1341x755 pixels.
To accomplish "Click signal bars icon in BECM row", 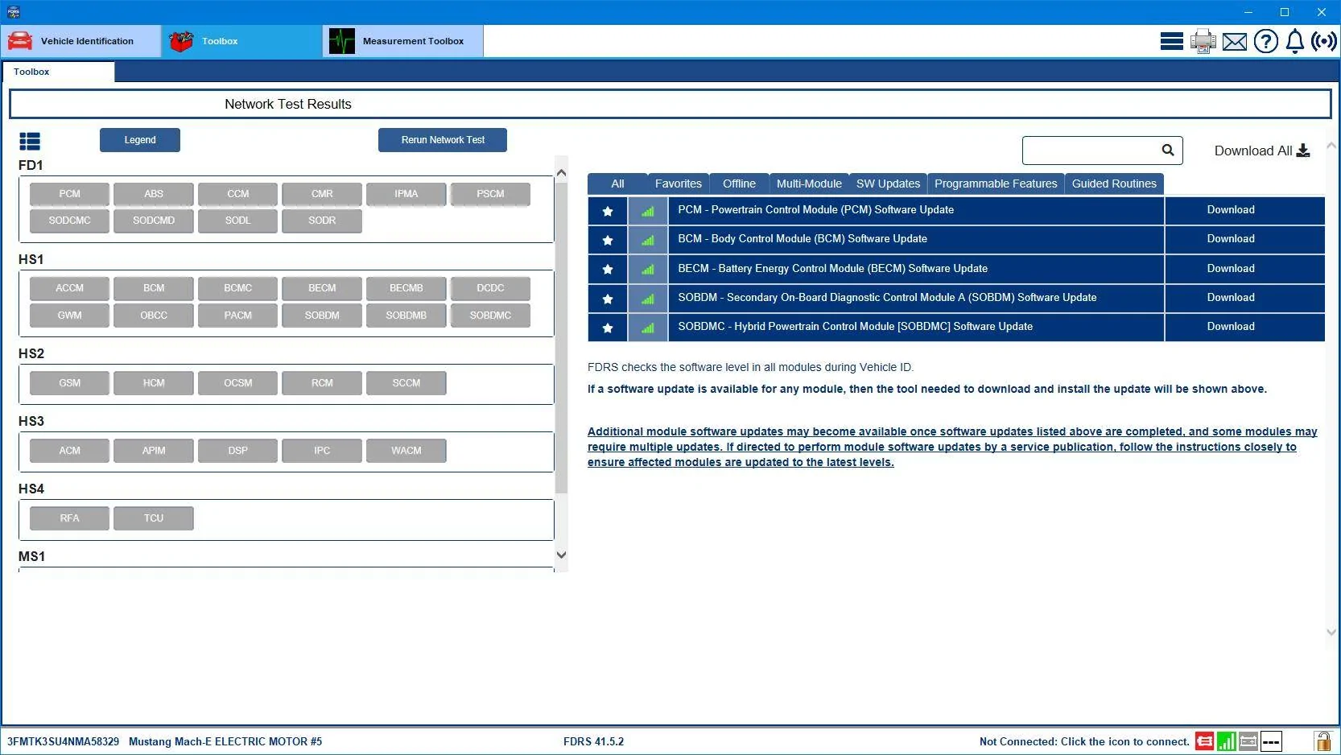I will pos(648,269).
